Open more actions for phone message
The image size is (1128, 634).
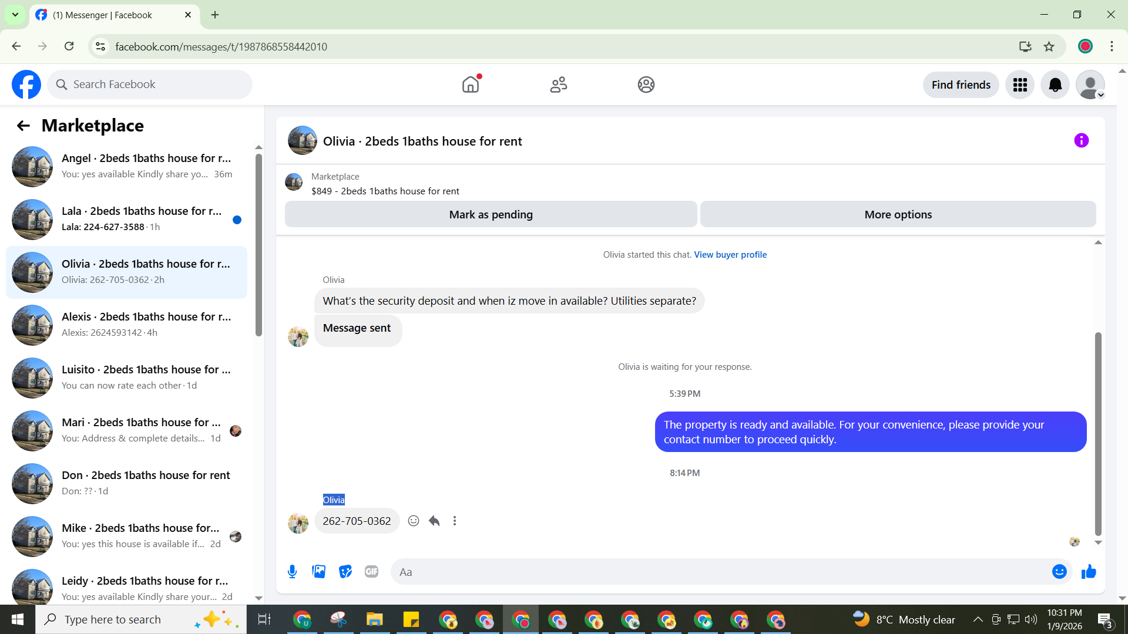pyautogui.click(x=454, y=521)
